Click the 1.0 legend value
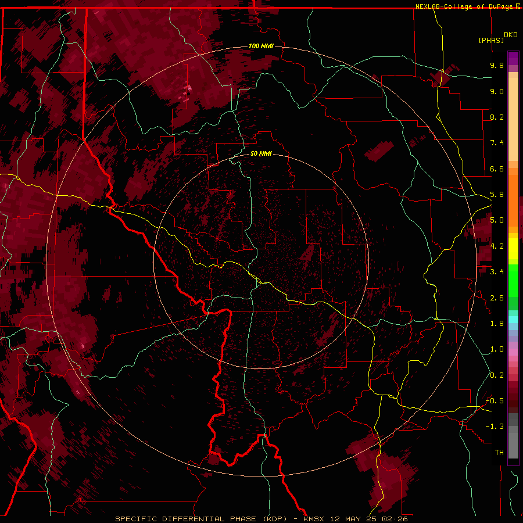Viewport: 523px width, 523px height. click(497, 349)
